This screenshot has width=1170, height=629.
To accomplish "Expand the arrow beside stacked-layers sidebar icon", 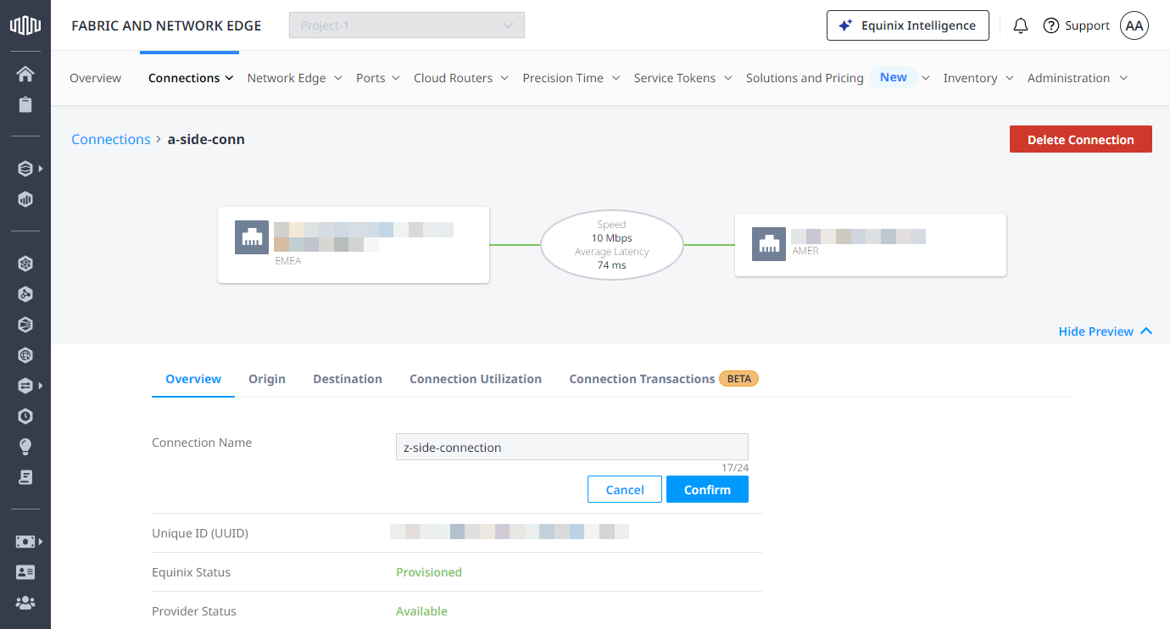I will pos(41,169).
